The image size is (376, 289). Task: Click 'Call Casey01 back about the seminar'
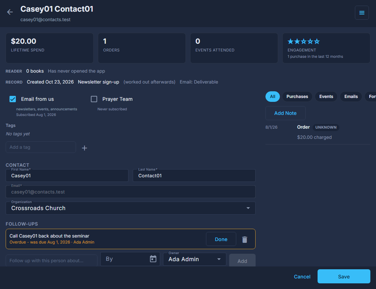click(x=49, y=236)
